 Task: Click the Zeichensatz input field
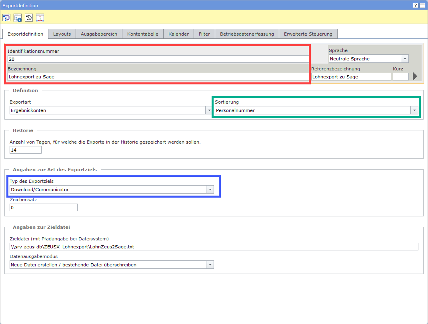point(43,208)
